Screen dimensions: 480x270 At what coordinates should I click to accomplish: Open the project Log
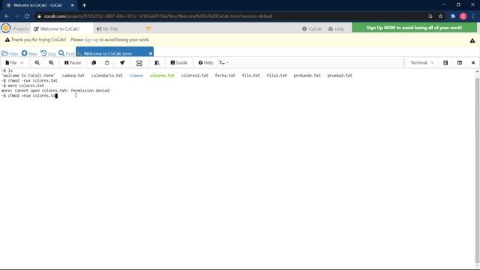click(48, 53)
